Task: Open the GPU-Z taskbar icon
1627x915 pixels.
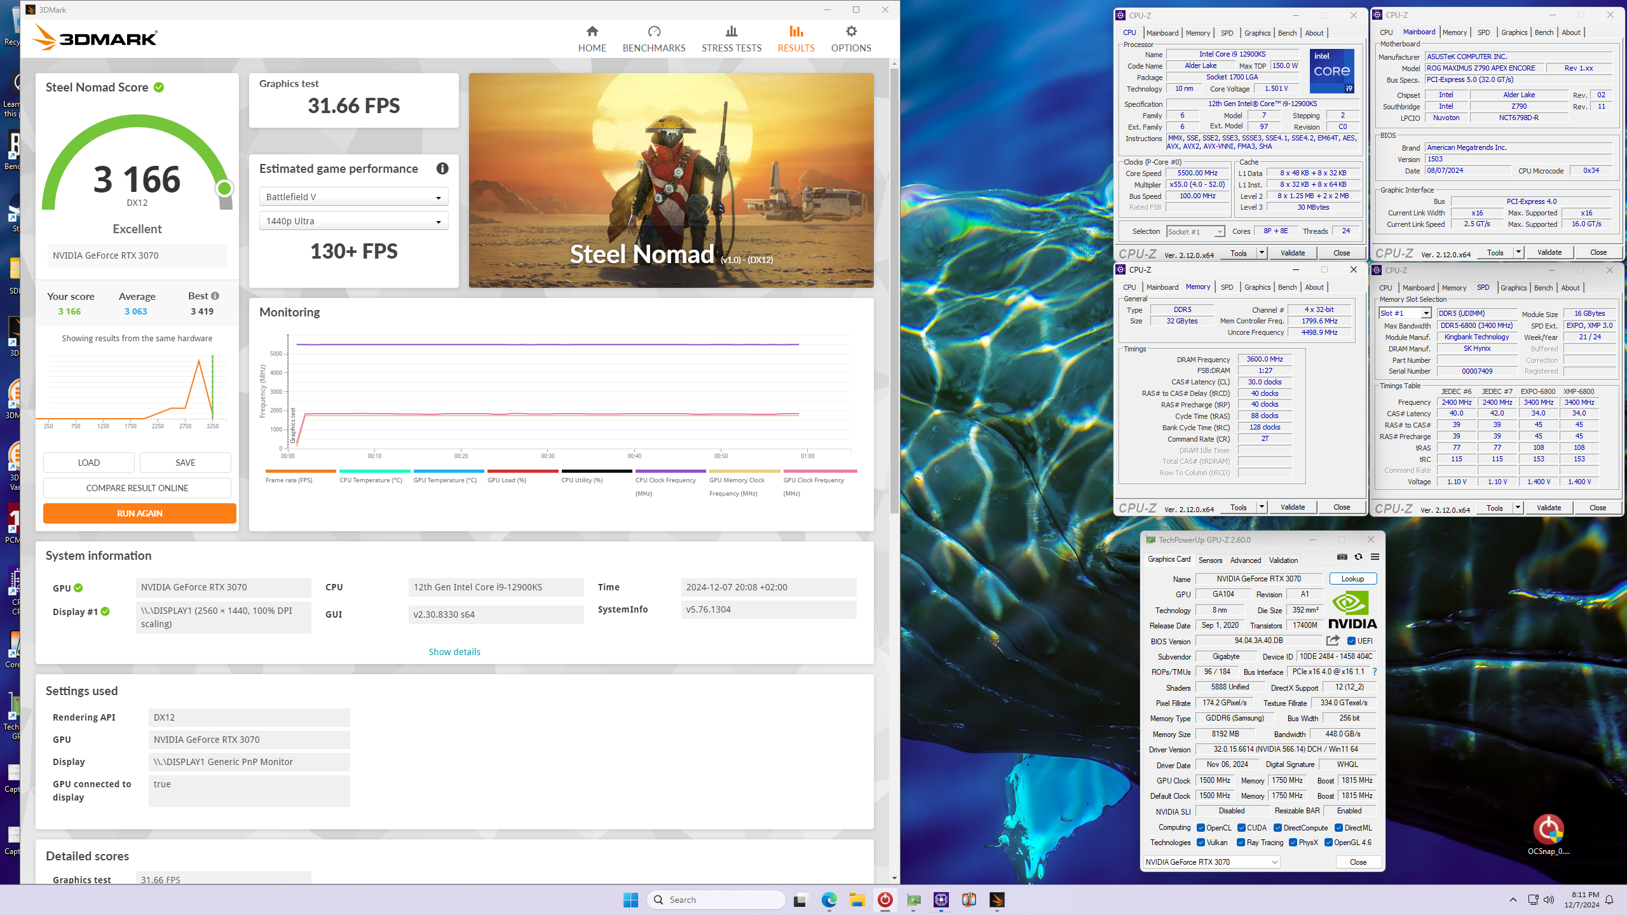Action: 913,900
